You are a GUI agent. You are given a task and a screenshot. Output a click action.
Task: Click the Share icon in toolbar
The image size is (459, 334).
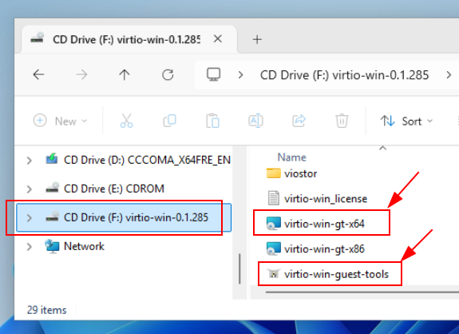click(x=299, y=121)
